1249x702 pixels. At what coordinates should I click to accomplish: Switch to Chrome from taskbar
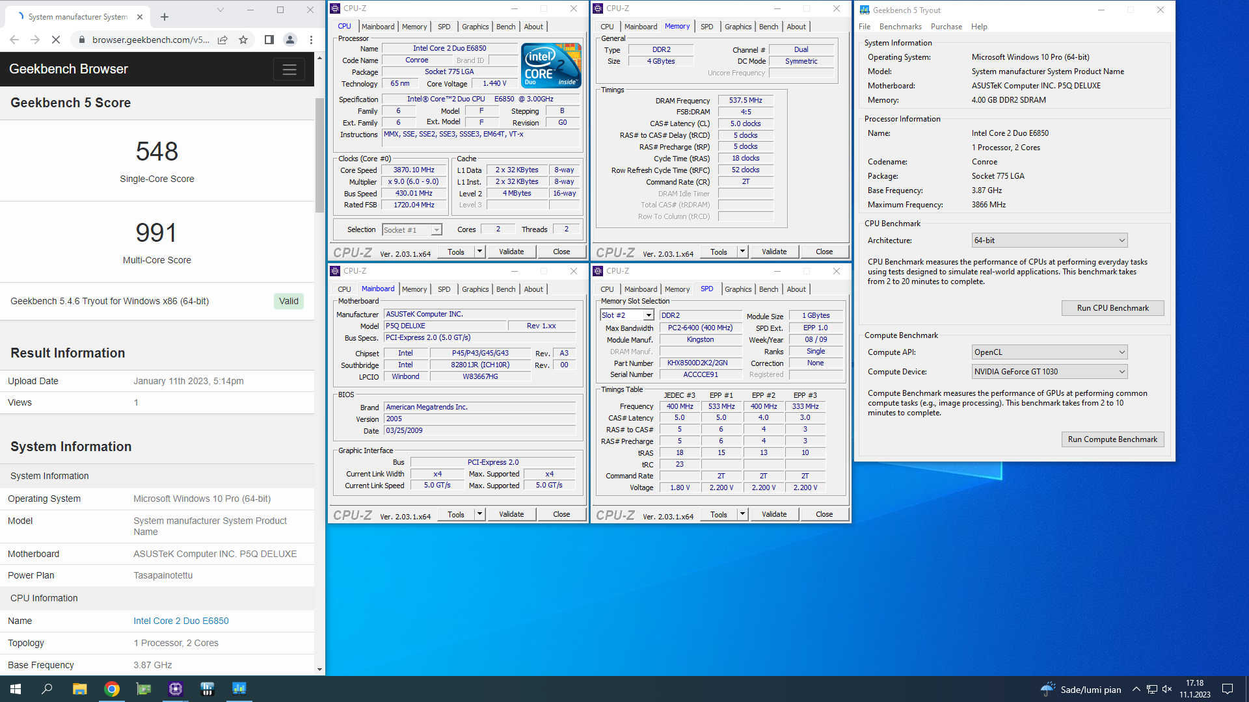pyautogui.click(x=112, y=689)
